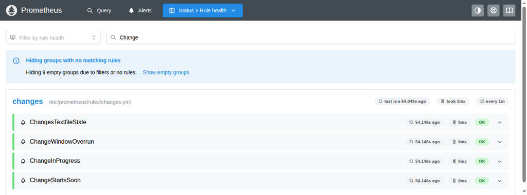Click the bell icon beside ChangeWindowOverrun
This screenshot has height=195, width=527.
23,142
